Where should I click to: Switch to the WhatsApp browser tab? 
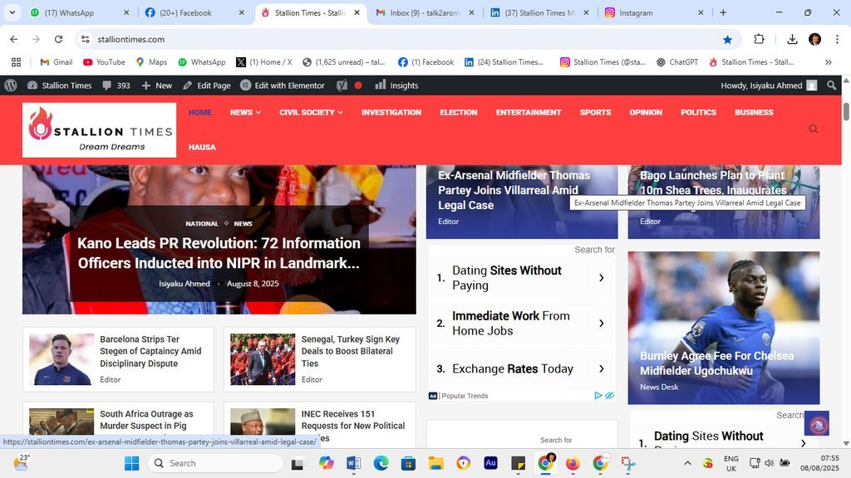click(x=79, y=12)
